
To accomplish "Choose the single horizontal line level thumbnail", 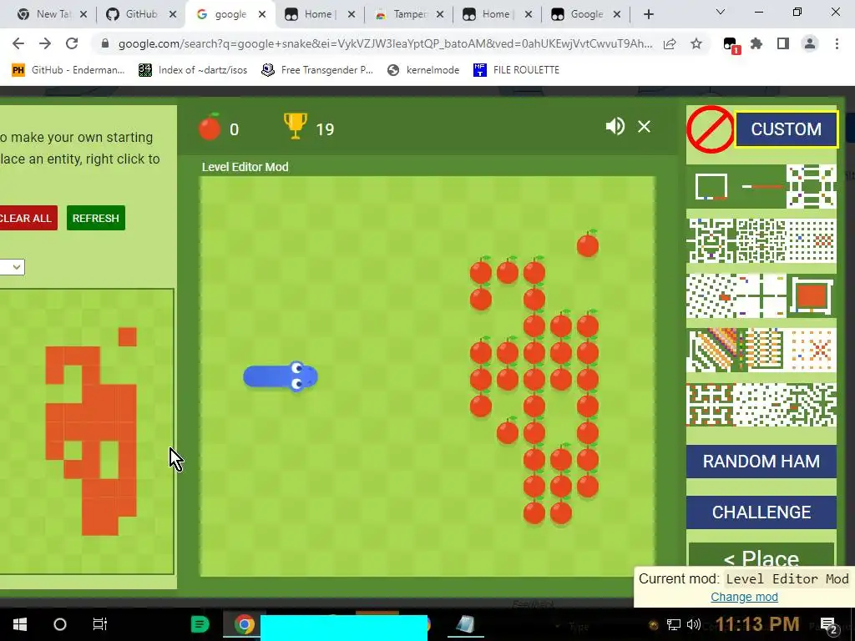I will [x=762, y=186].
